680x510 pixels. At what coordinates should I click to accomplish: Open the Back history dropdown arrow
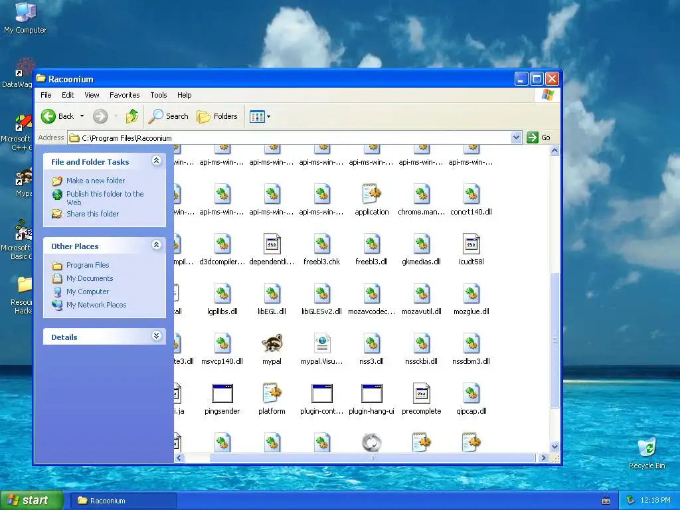click(x=82, y=116)
